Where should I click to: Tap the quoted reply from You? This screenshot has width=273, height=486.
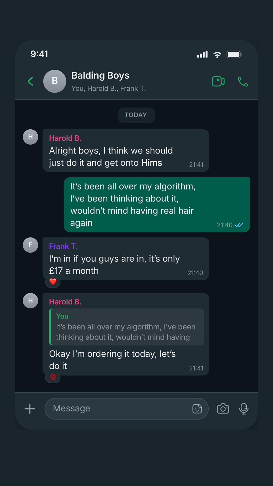pos(127,327)
